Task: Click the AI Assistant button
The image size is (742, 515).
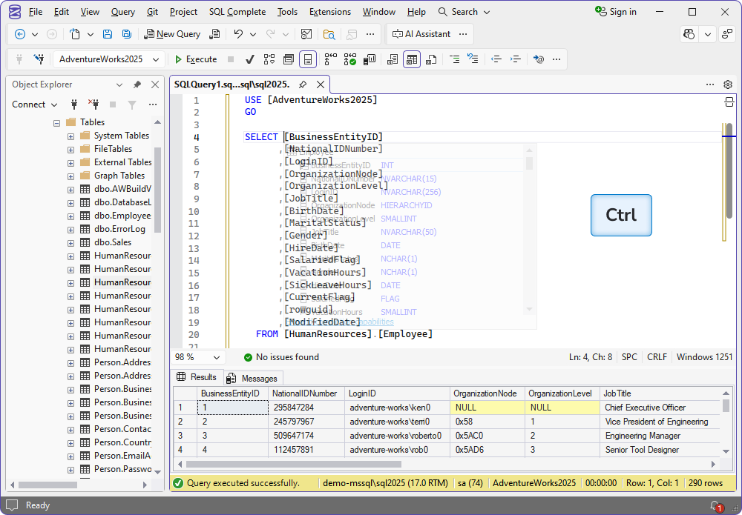Action: [421, 34]
